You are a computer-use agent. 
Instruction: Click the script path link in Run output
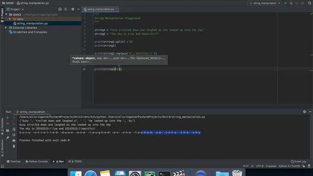coord(156,117)
